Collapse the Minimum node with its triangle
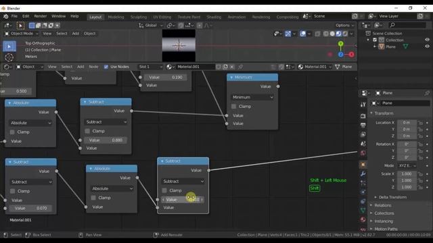 (x=231, y=78)
